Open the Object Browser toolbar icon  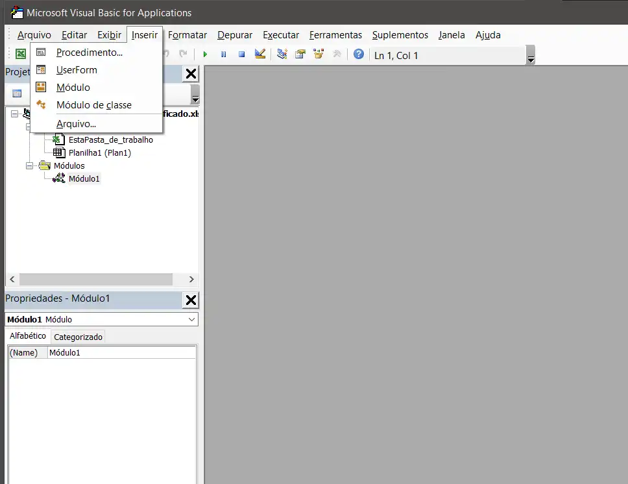point(318,54)
